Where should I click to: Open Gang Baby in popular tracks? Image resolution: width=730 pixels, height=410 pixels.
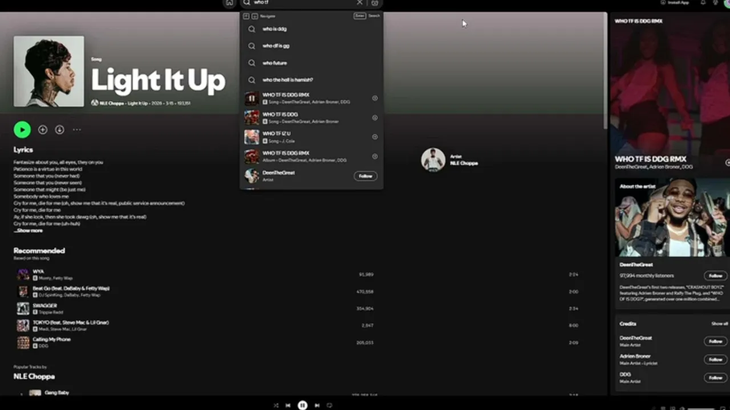click(57, 392)
